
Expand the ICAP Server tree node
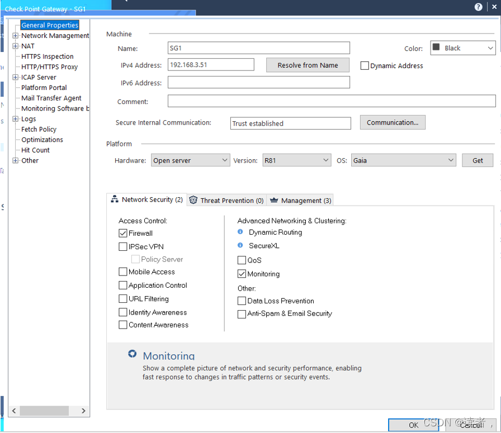pyautogui.click(x=15, y=77)
